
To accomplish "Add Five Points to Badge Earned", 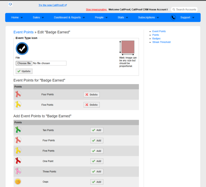I will [x=97, y=151].
